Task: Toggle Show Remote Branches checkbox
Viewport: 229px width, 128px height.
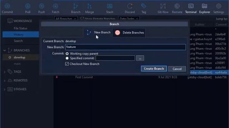Action: pyautogui.click(x=82, y=19)
